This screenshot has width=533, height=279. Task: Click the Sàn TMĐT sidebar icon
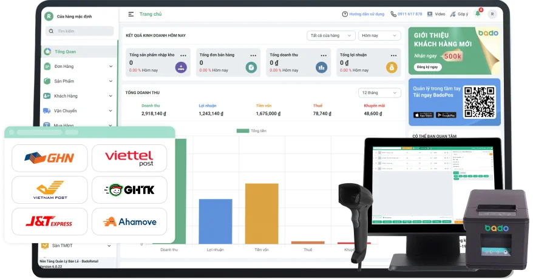(44, 246)
